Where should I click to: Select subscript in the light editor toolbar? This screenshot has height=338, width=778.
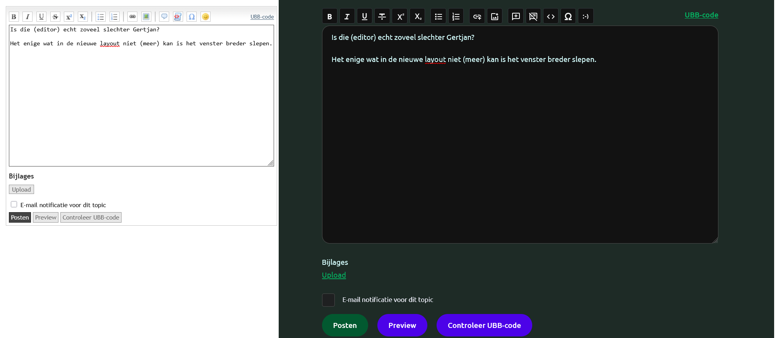coord(82,17)
